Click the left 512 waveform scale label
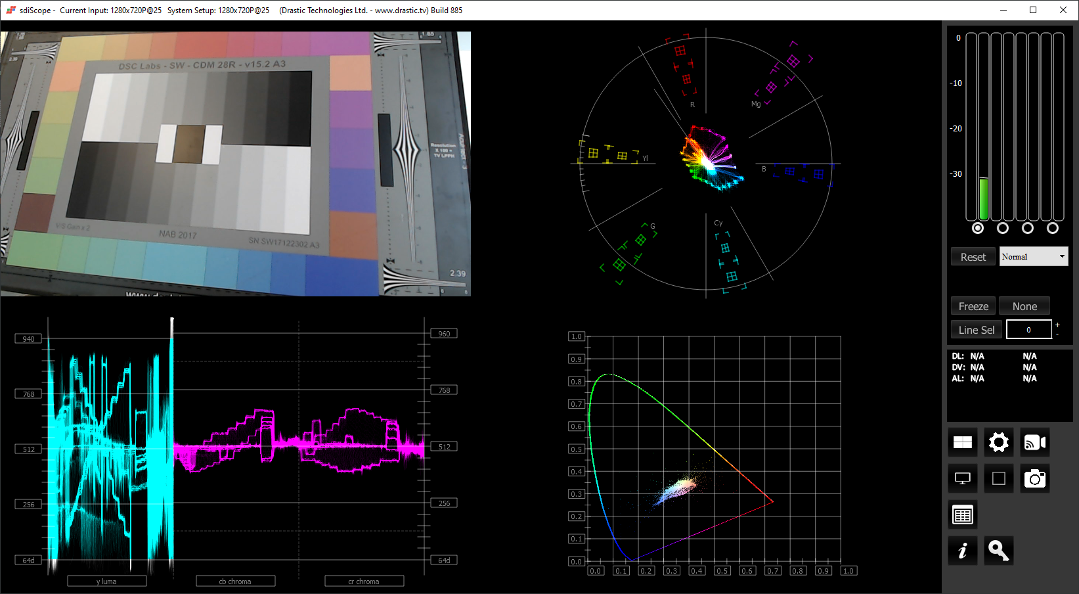1079x594 pixels. click(x=28, y=449)
